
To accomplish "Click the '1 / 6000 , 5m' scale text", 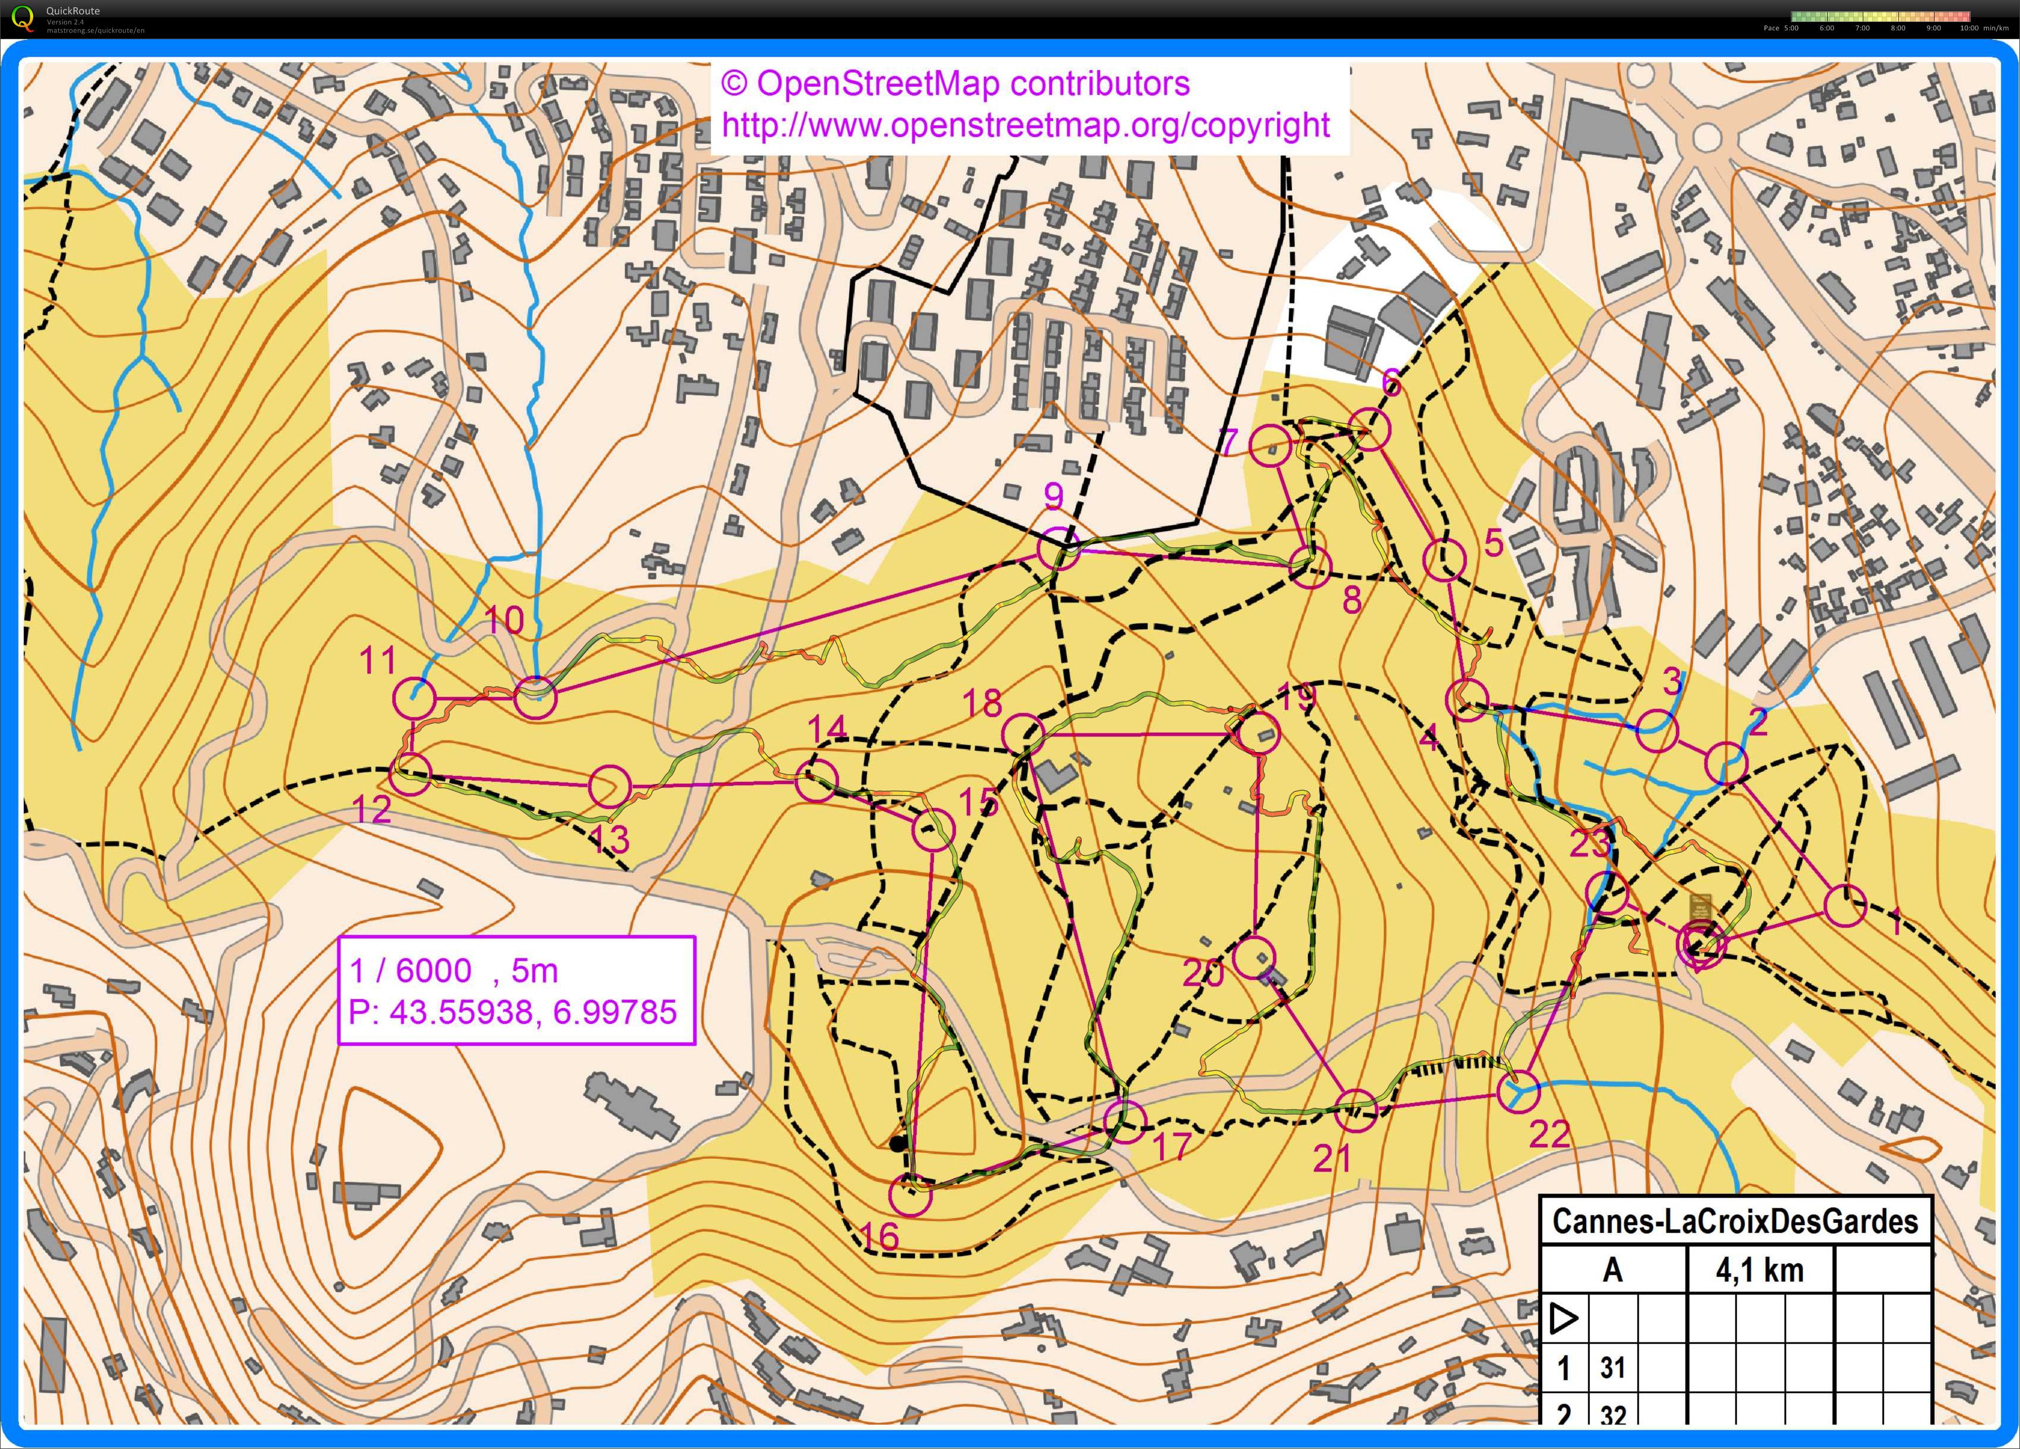I will (453, 971).
